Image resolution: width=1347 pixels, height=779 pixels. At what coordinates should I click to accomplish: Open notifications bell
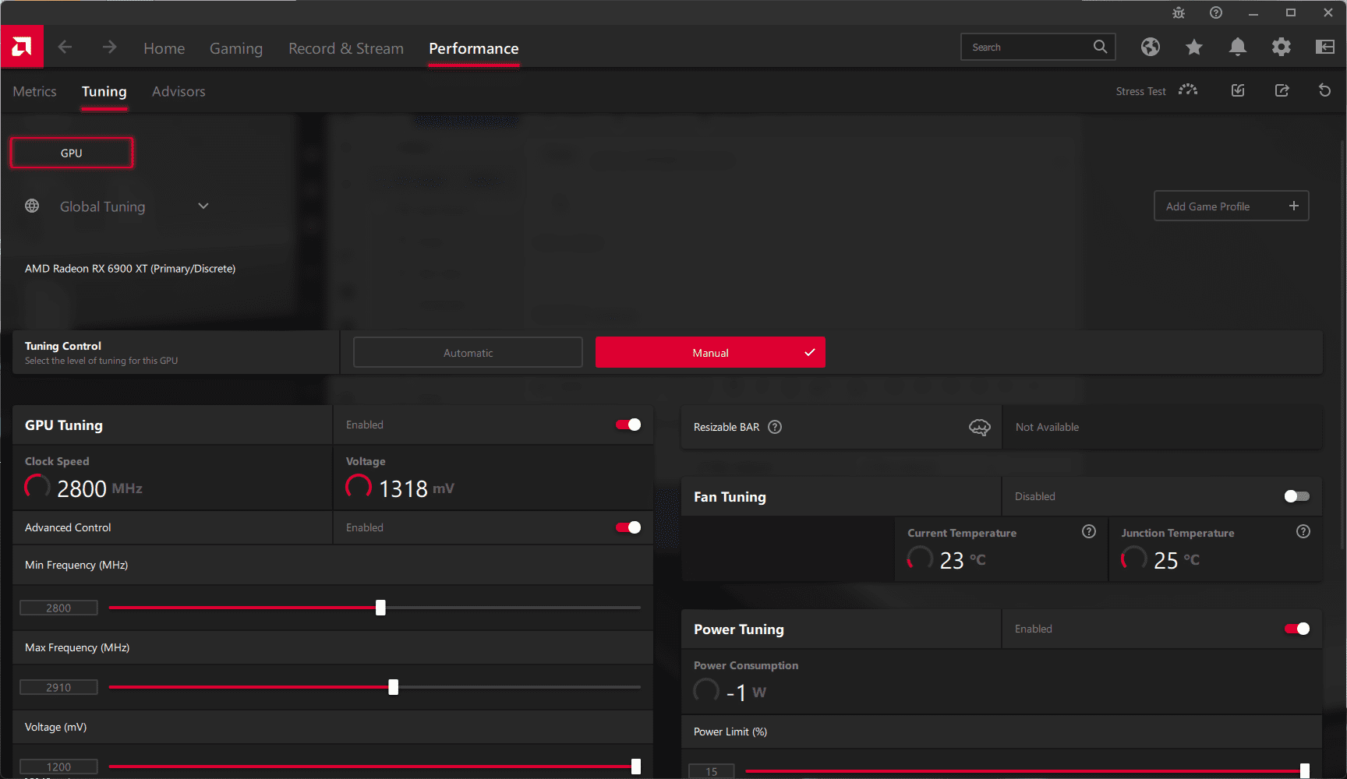[1237, 47]
